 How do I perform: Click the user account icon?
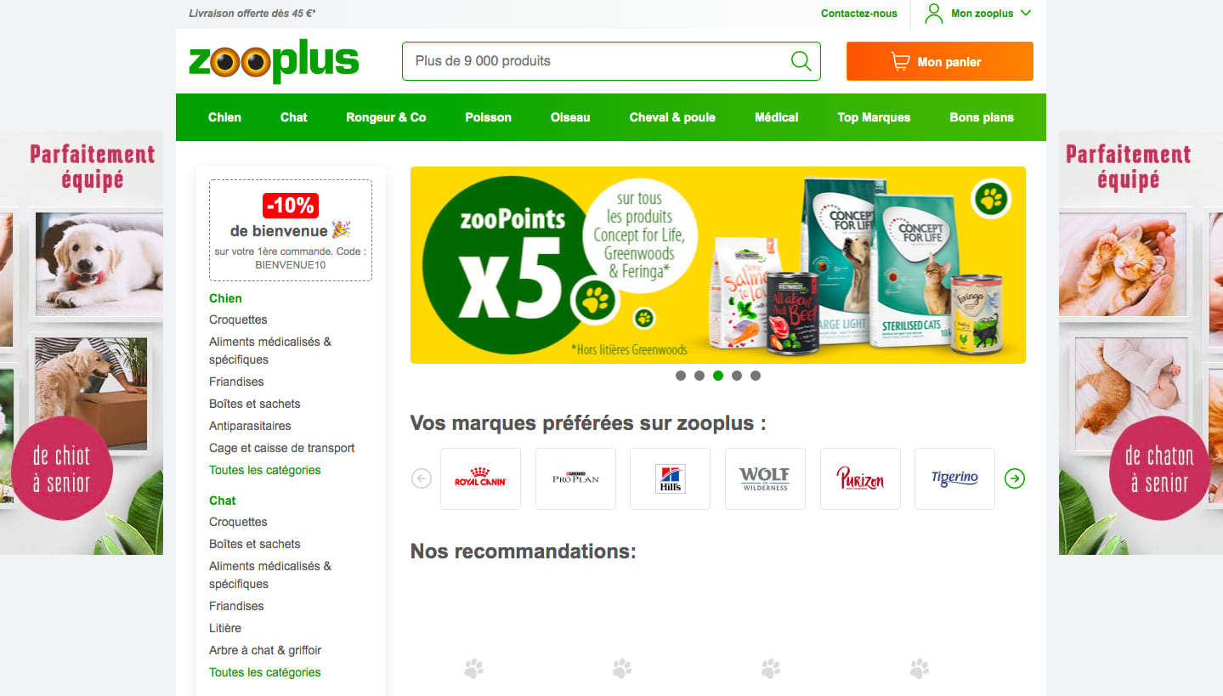tap(934, 14)
